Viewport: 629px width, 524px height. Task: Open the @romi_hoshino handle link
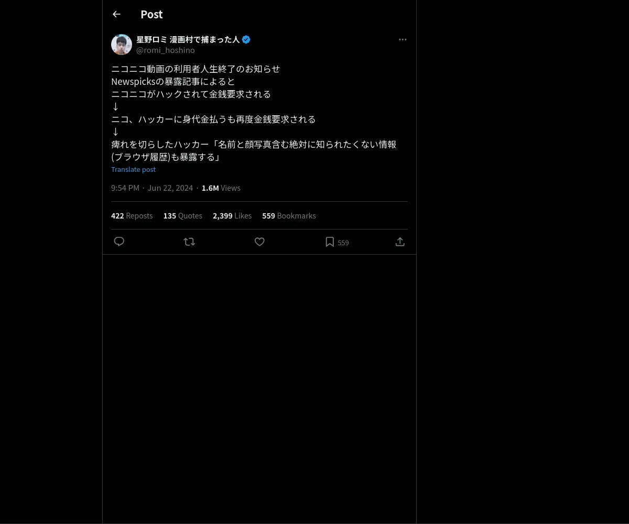click(x=166, y=50)
